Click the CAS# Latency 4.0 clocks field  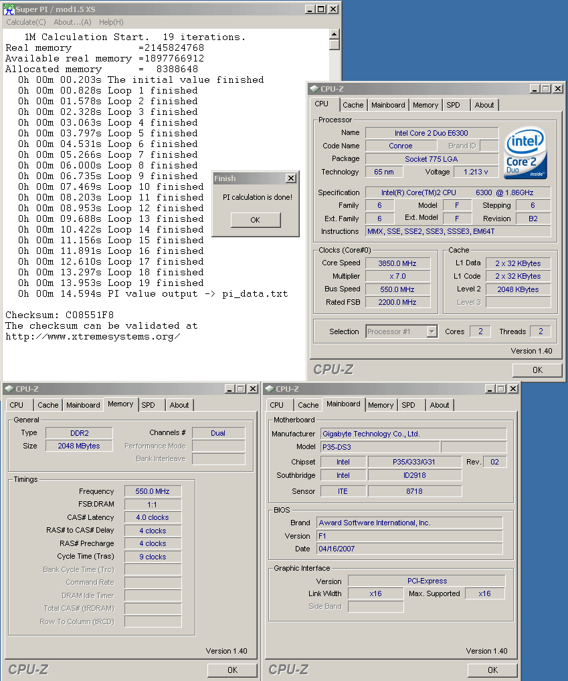pyautogui.click(x=153, y=517)
